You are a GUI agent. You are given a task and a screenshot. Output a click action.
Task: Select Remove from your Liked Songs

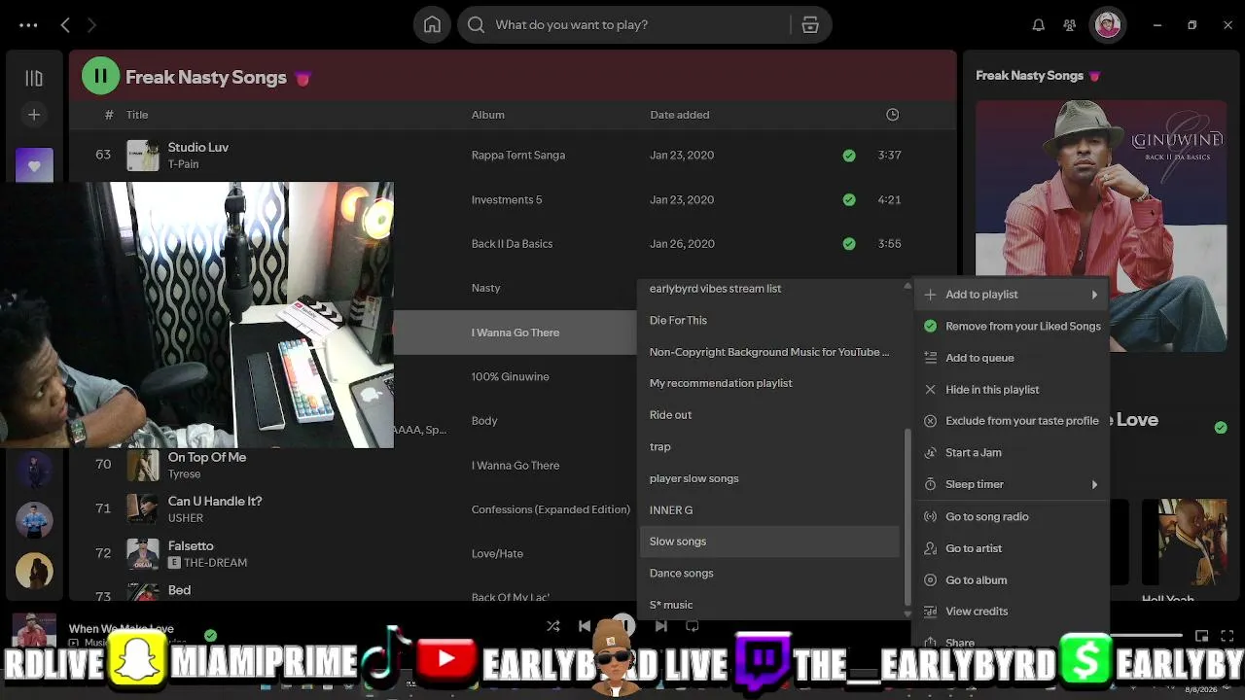point(1012,327)
